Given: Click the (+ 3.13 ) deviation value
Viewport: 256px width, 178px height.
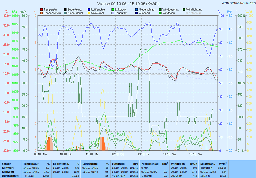Looking at the screenshot, I should (30, 176).
